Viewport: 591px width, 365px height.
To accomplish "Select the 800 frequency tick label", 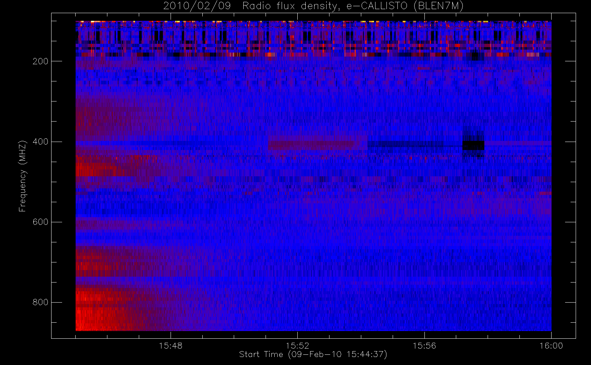I will point(40,302).
